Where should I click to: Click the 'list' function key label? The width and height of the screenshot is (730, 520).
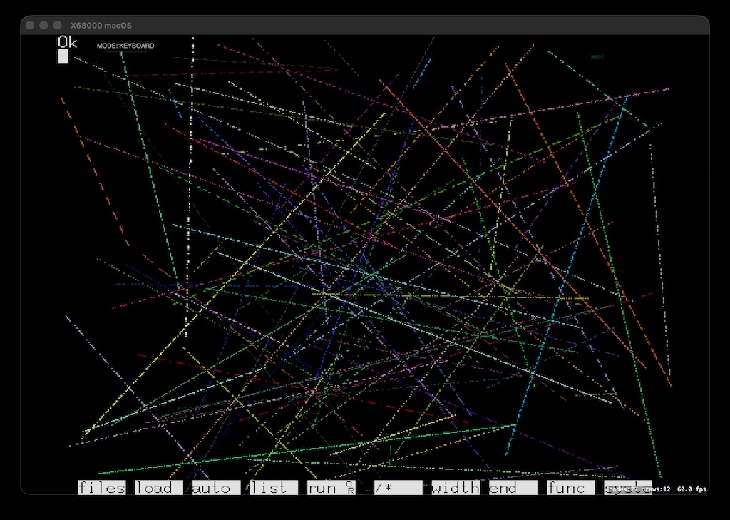click(274, 488)
